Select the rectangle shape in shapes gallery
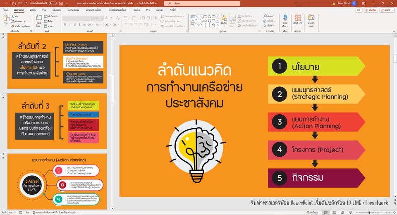The image size is (397, 215). point(205,17)
